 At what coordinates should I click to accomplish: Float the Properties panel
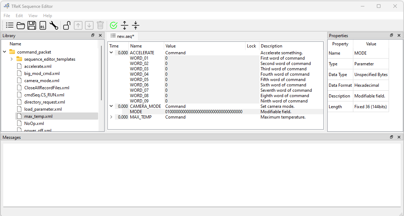(392, 35)
